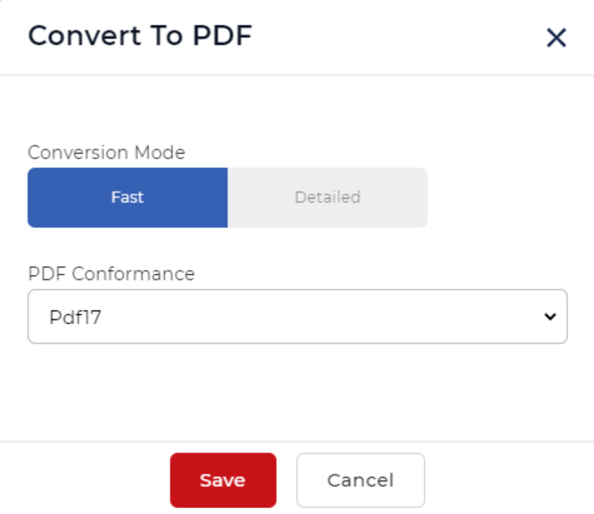Close the Convert To PDF dialog

pyautogui.click(x=556, y=38)
